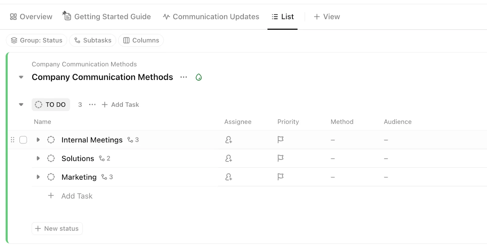Set priority flag for Marketing
The image size is (487, 249).
(280, 177)
